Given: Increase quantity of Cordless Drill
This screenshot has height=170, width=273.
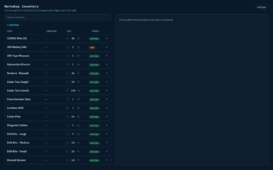Looking at the screenshot, I should (x=78, y=108).
